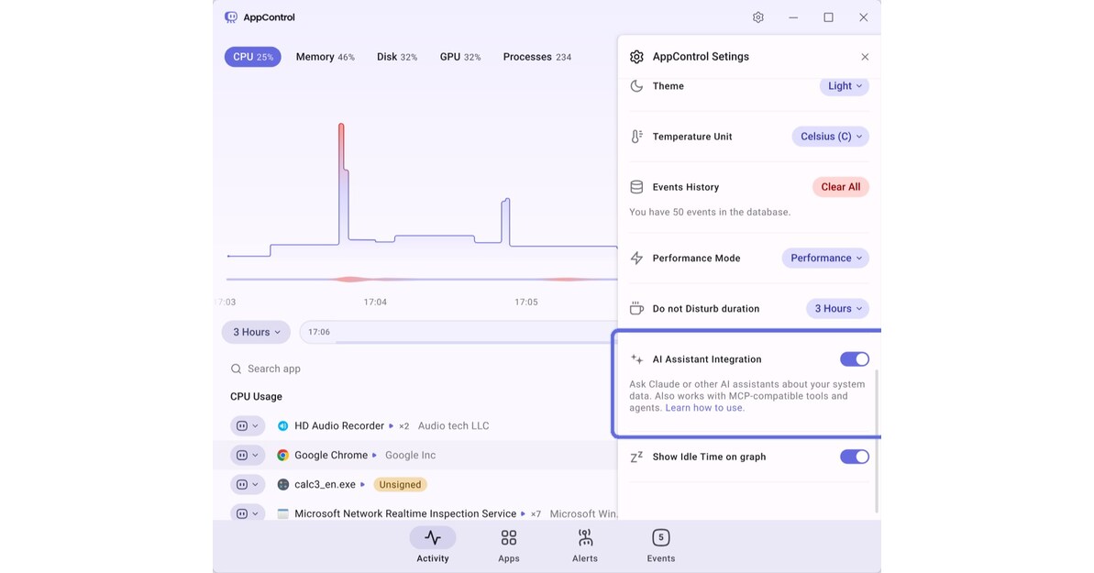The height and width of the screenshot is (573, 1094).
Task: Open the Do not Disturb duration dropdown
Action: pyautogui.click(x=836, y=308)
